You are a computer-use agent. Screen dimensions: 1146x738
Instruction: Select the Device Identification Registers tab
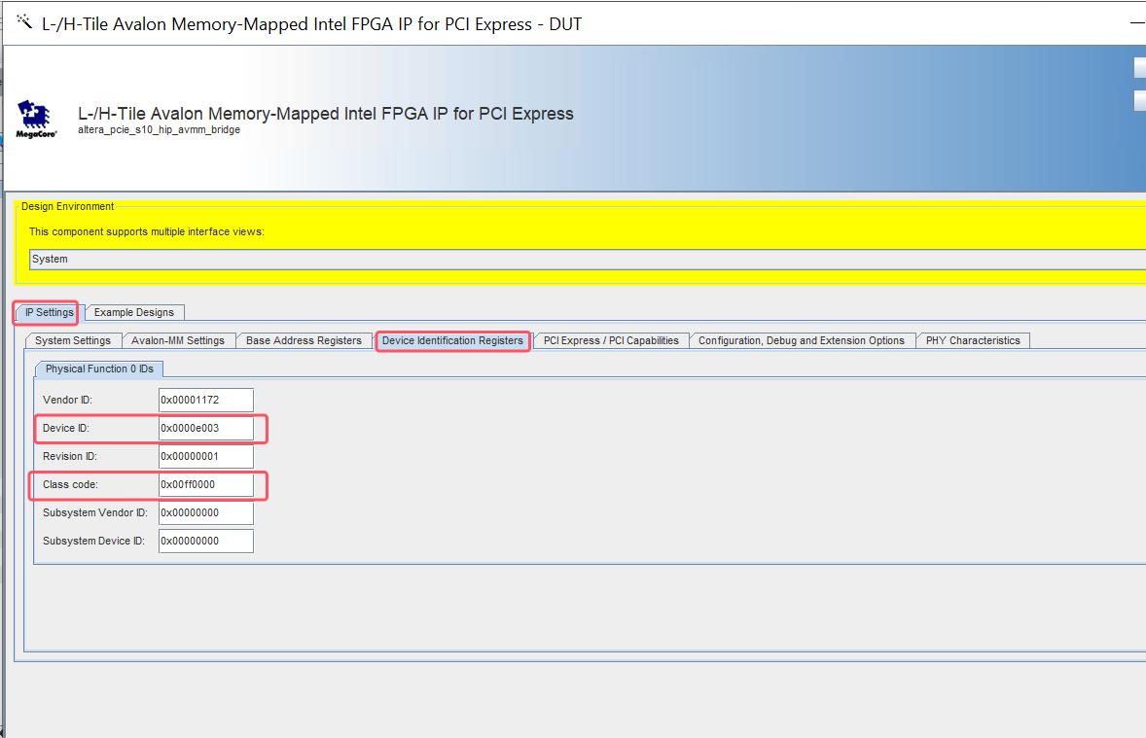[452, 340]
